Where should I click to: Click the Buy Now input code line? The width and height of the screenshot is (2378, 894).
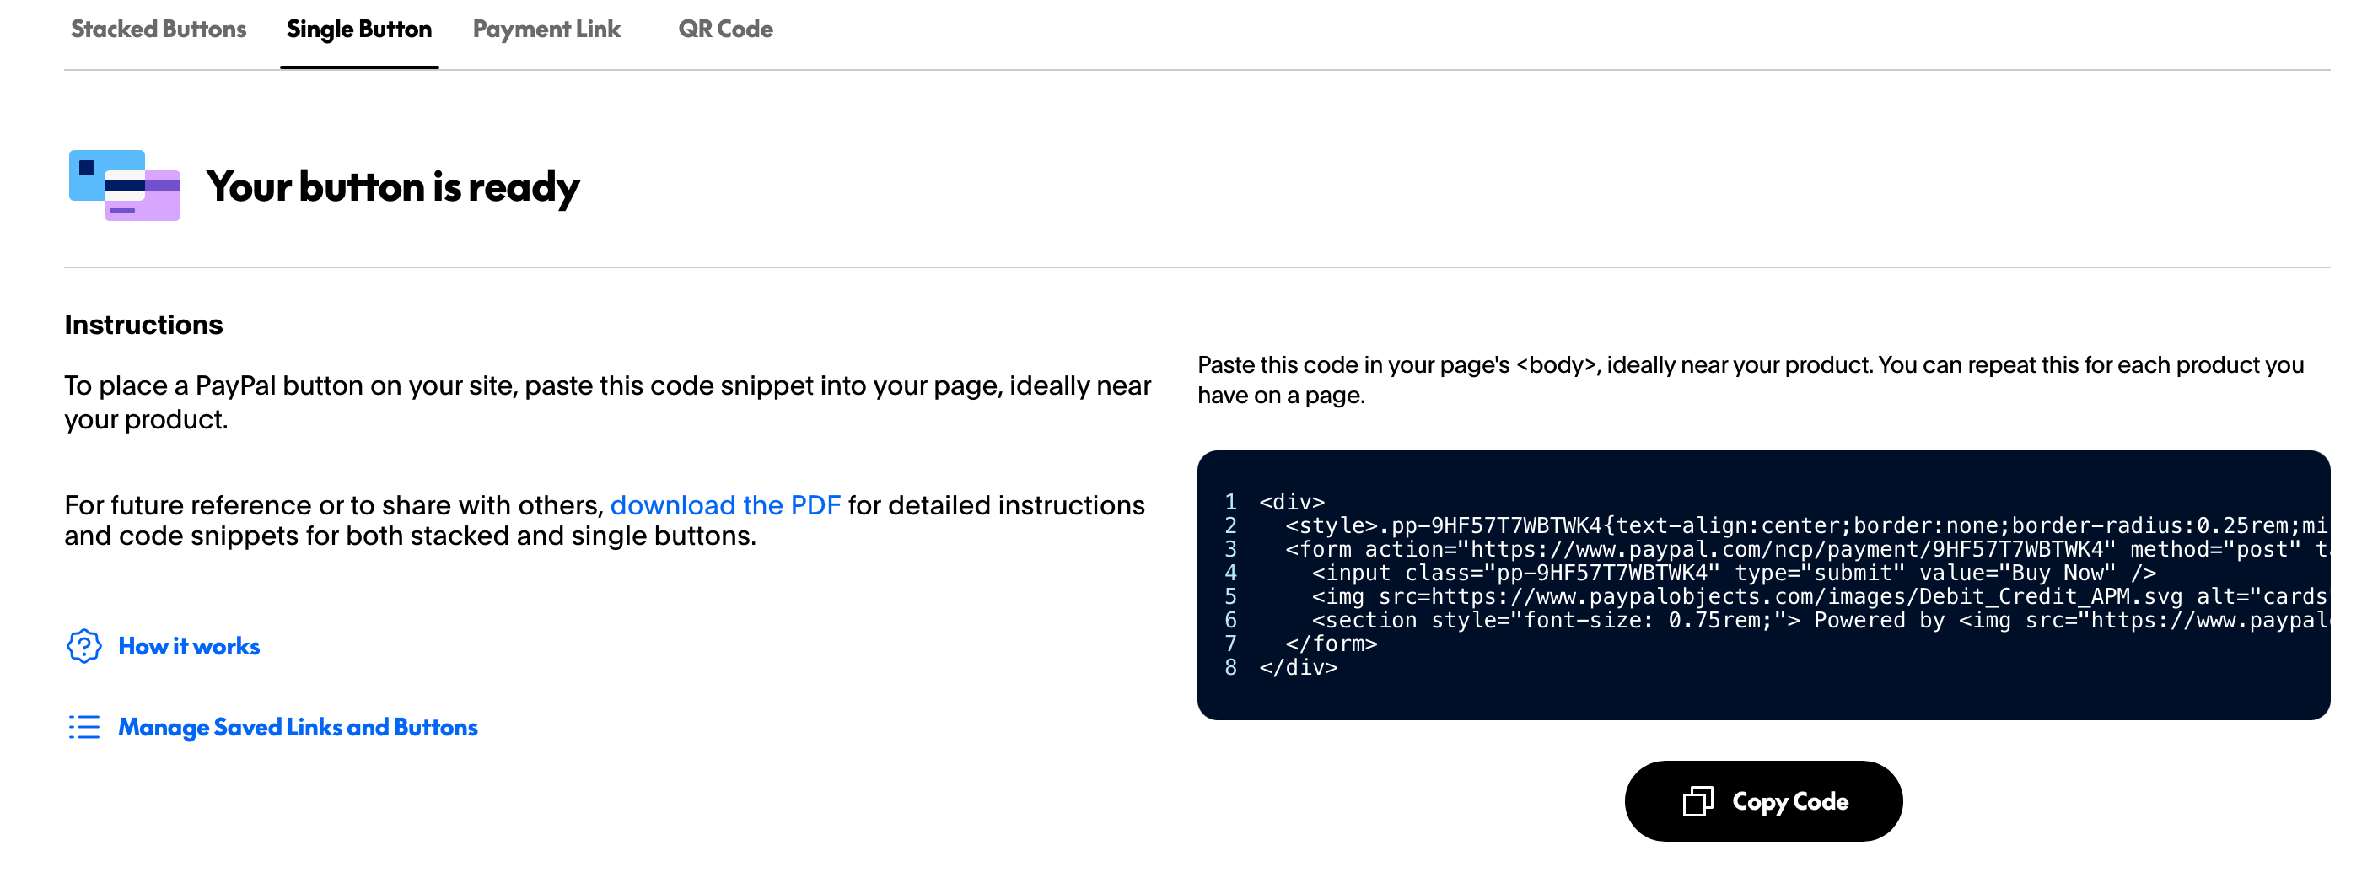(1734, 574)
